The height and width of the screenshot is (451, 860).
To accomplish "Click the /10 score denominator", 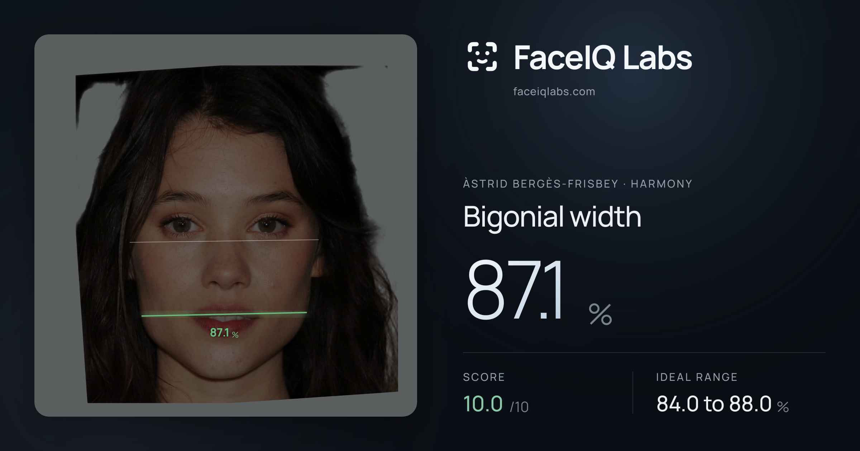I will 519,407.
